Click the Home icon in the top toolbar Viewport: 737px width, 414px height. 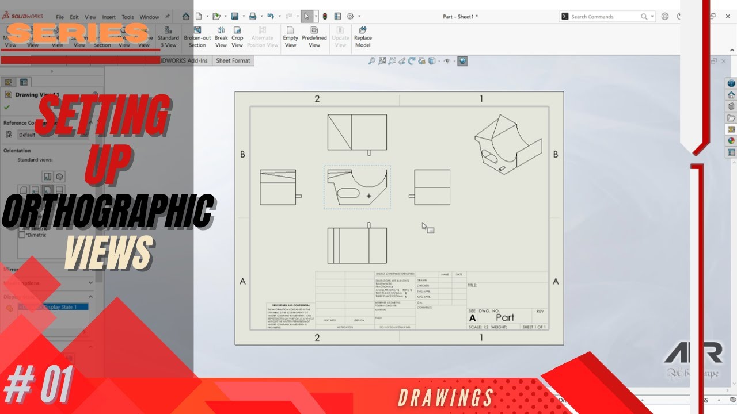point(184,17)
